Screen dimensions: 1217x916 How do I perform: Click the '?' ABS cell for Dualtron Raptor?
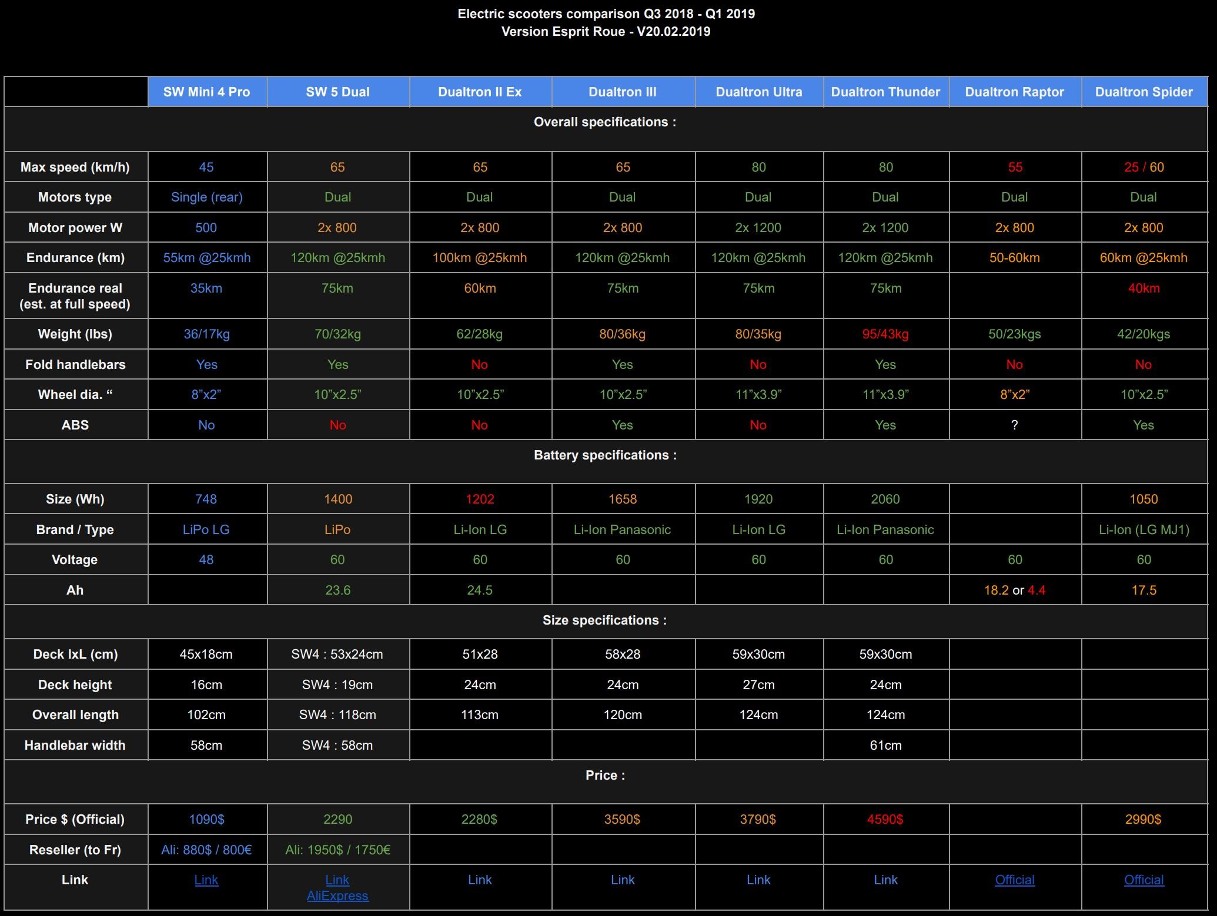1015,425
